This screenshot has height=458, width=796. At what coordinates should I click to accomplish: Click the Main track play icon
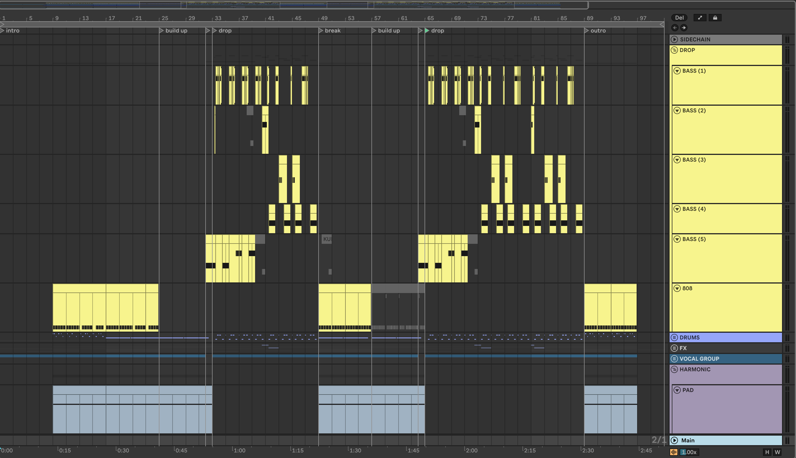tap(674, 440)
